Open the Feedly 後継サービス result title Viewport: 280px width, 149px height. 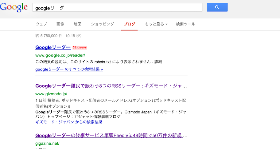pyautogui.click(x=111, y=136)
